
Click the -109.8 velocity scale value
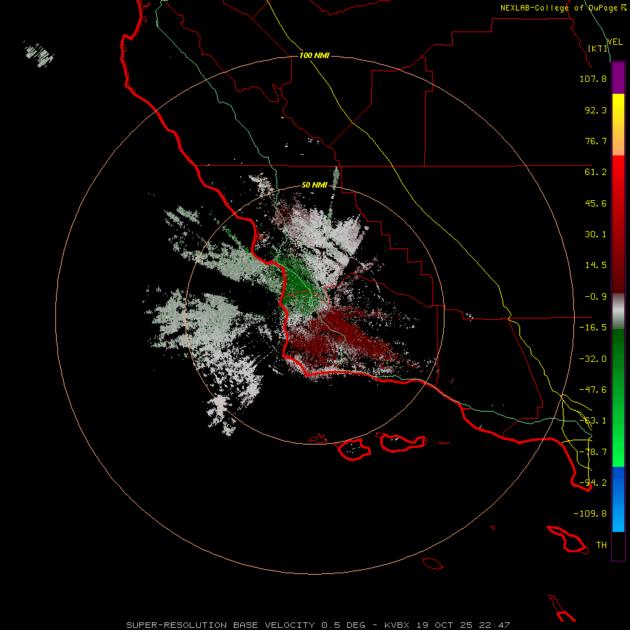point(590,514)
